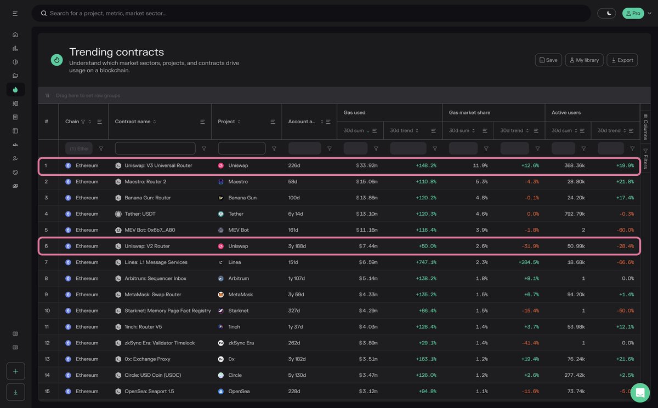Click the Uniswap project icon in row 1
This screenshot has height=408, width=658.
point(220,165)
